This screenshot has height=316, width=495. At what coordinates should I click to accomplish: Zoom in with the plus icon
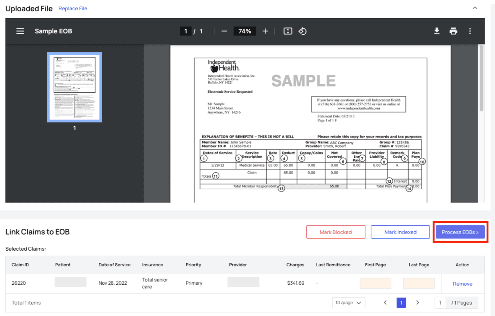(x=265, y=31)
